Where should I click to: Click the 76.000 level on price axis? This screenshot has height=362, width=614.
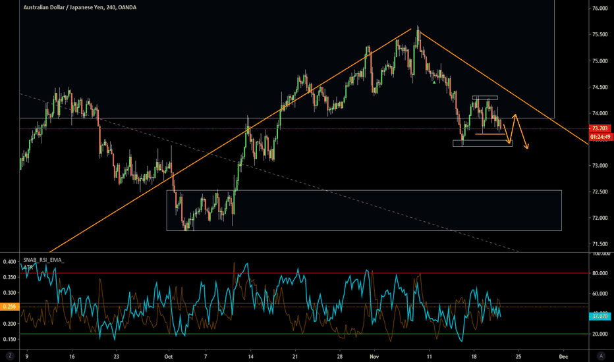[x=599, y=9]
